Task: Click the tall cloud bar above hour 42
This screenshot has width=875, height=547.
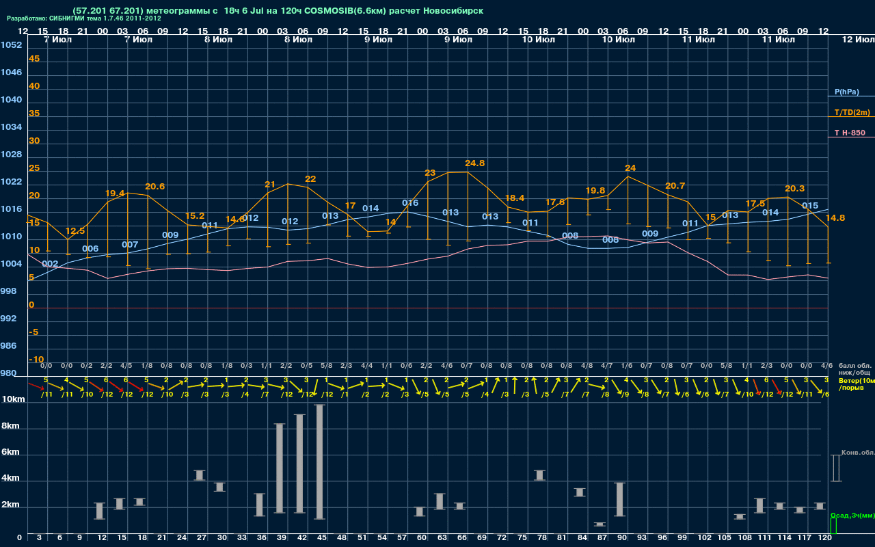Action: (x=299, y=464)
